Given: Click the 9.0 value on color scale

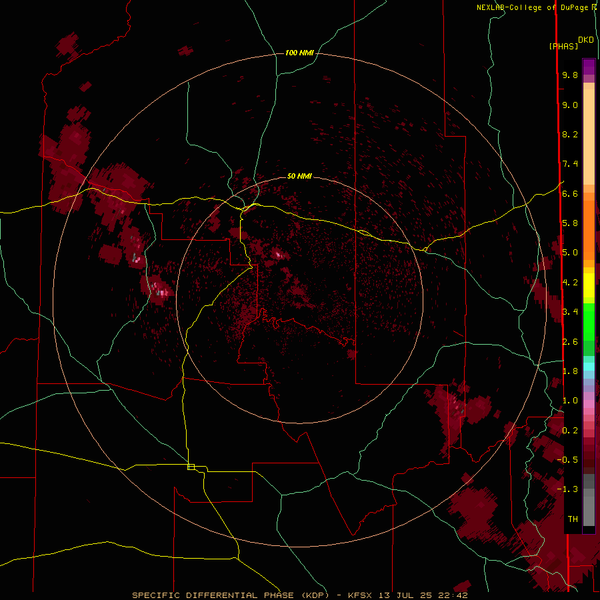Looking at the screenshot, I should tap(570, 105).
